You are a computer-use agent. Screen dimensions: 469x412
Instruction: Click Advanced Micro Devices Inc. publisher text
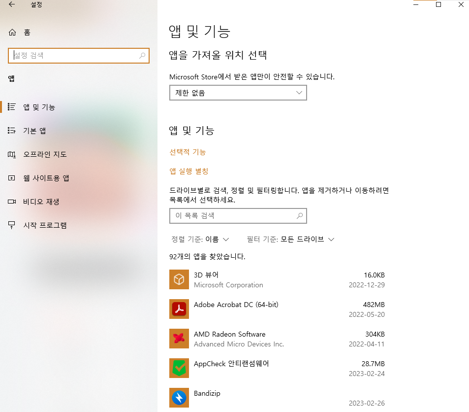pos(239,344)
